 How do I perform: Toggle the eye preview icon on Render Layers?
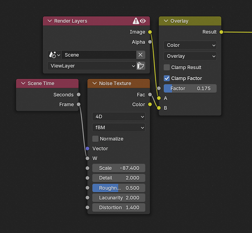(x=143, y=21)
